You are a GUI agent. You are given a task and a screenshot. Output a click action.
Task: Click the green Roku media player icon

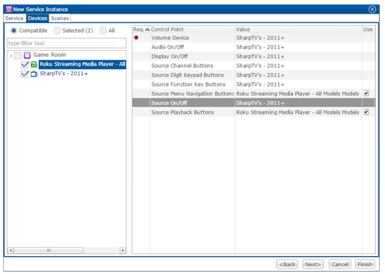tap(34, 64)
